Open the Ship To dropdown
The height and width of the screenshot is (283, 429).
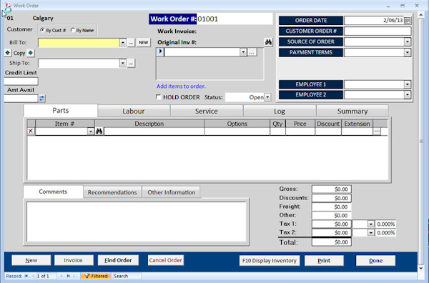tap(122, 63)
